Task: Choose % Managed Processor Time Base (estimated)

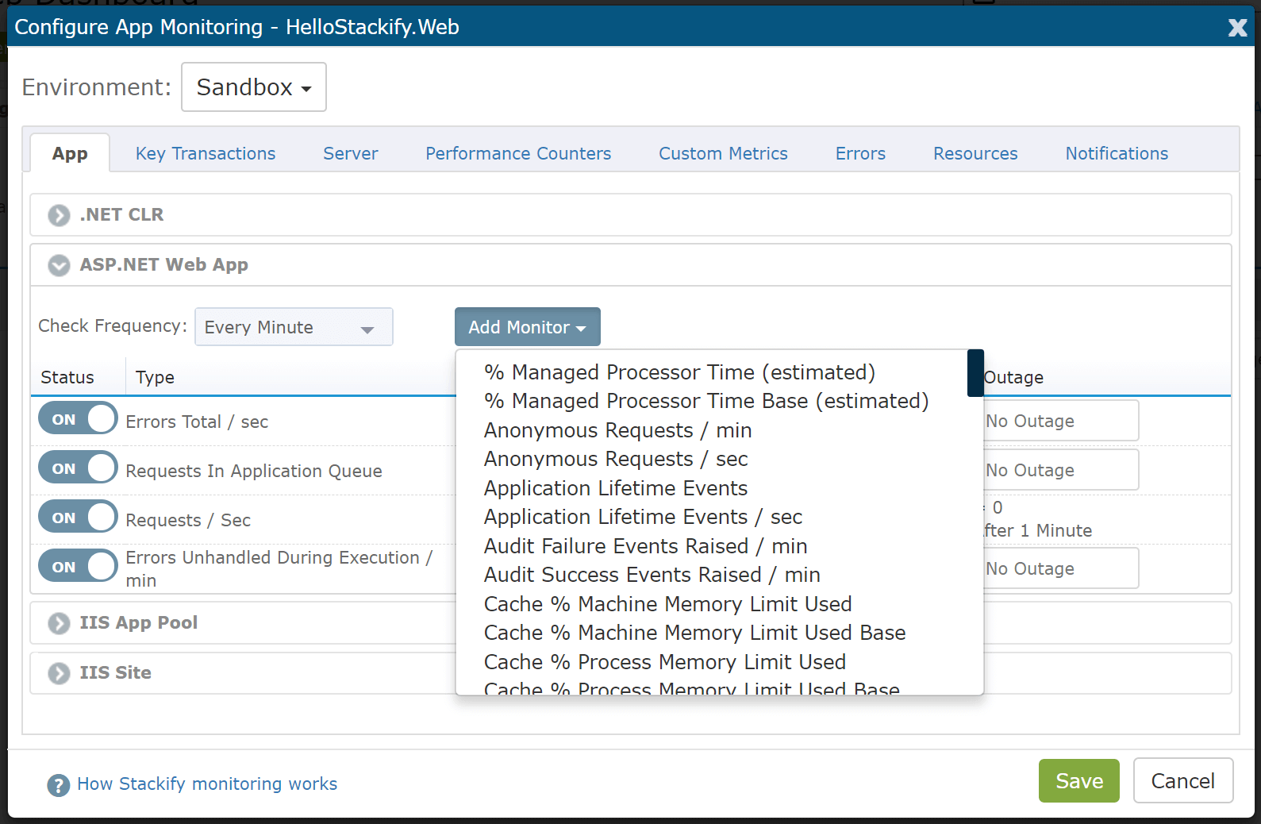Action: click(x=706, y=401)
